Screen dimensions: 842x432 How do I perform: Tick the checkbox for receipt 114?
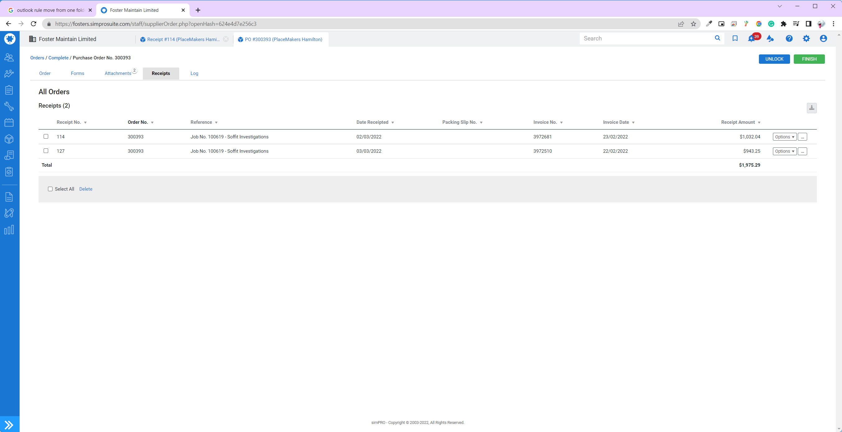point(46,136)
